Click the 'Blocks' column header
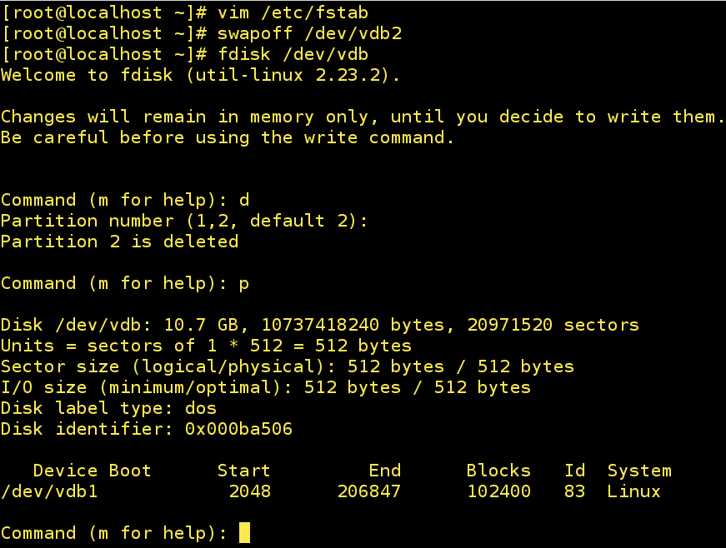Image resolution: width=726 pixels, height=548 pixels. click(498, 471)
